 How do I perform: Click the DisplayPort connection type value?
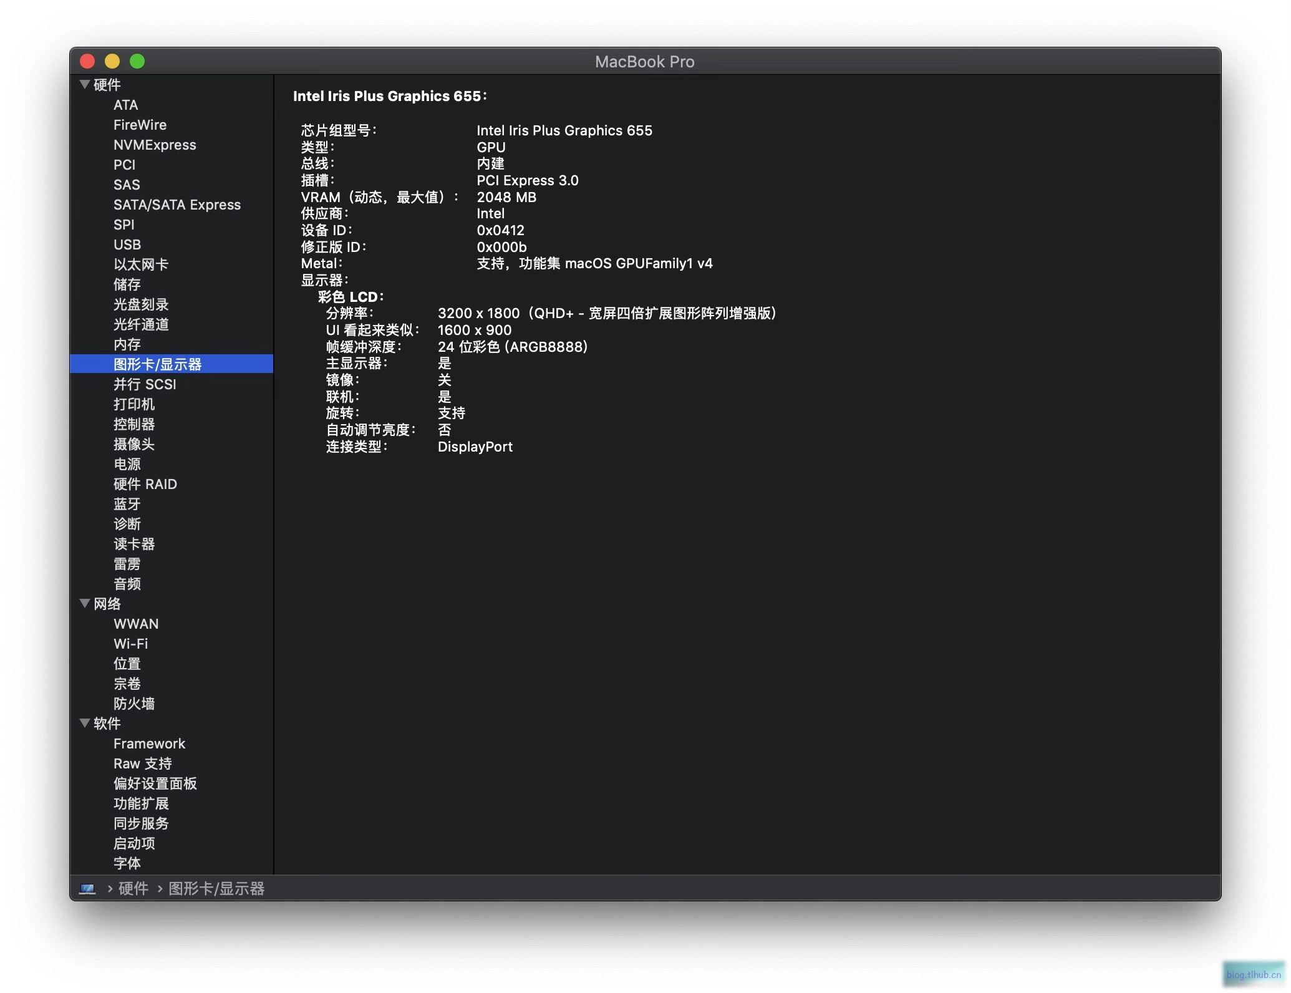(x=475, y=447)
